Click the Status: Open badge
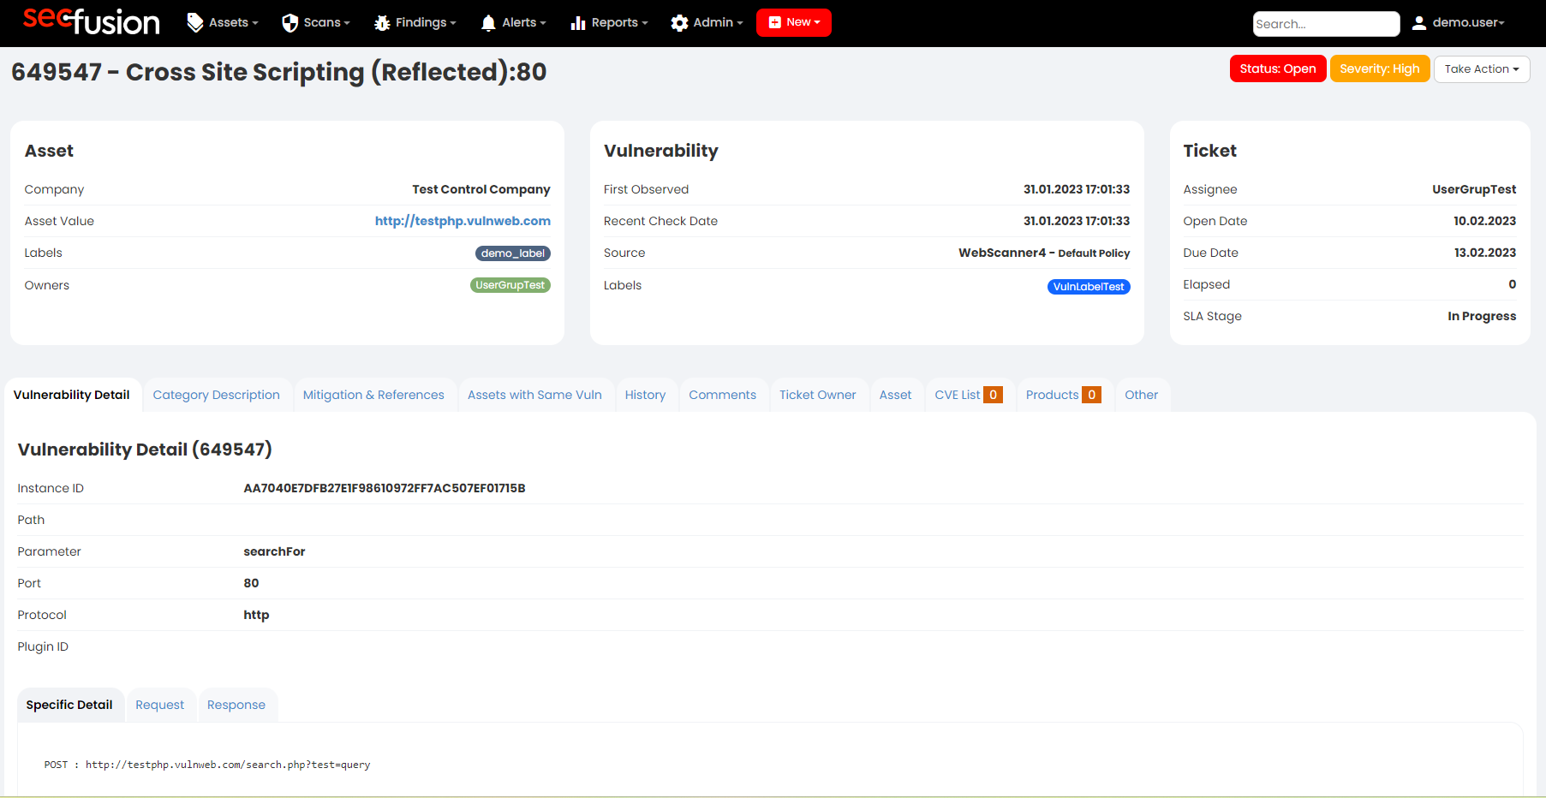The image size is (1546, 798). click(1278, 68)
